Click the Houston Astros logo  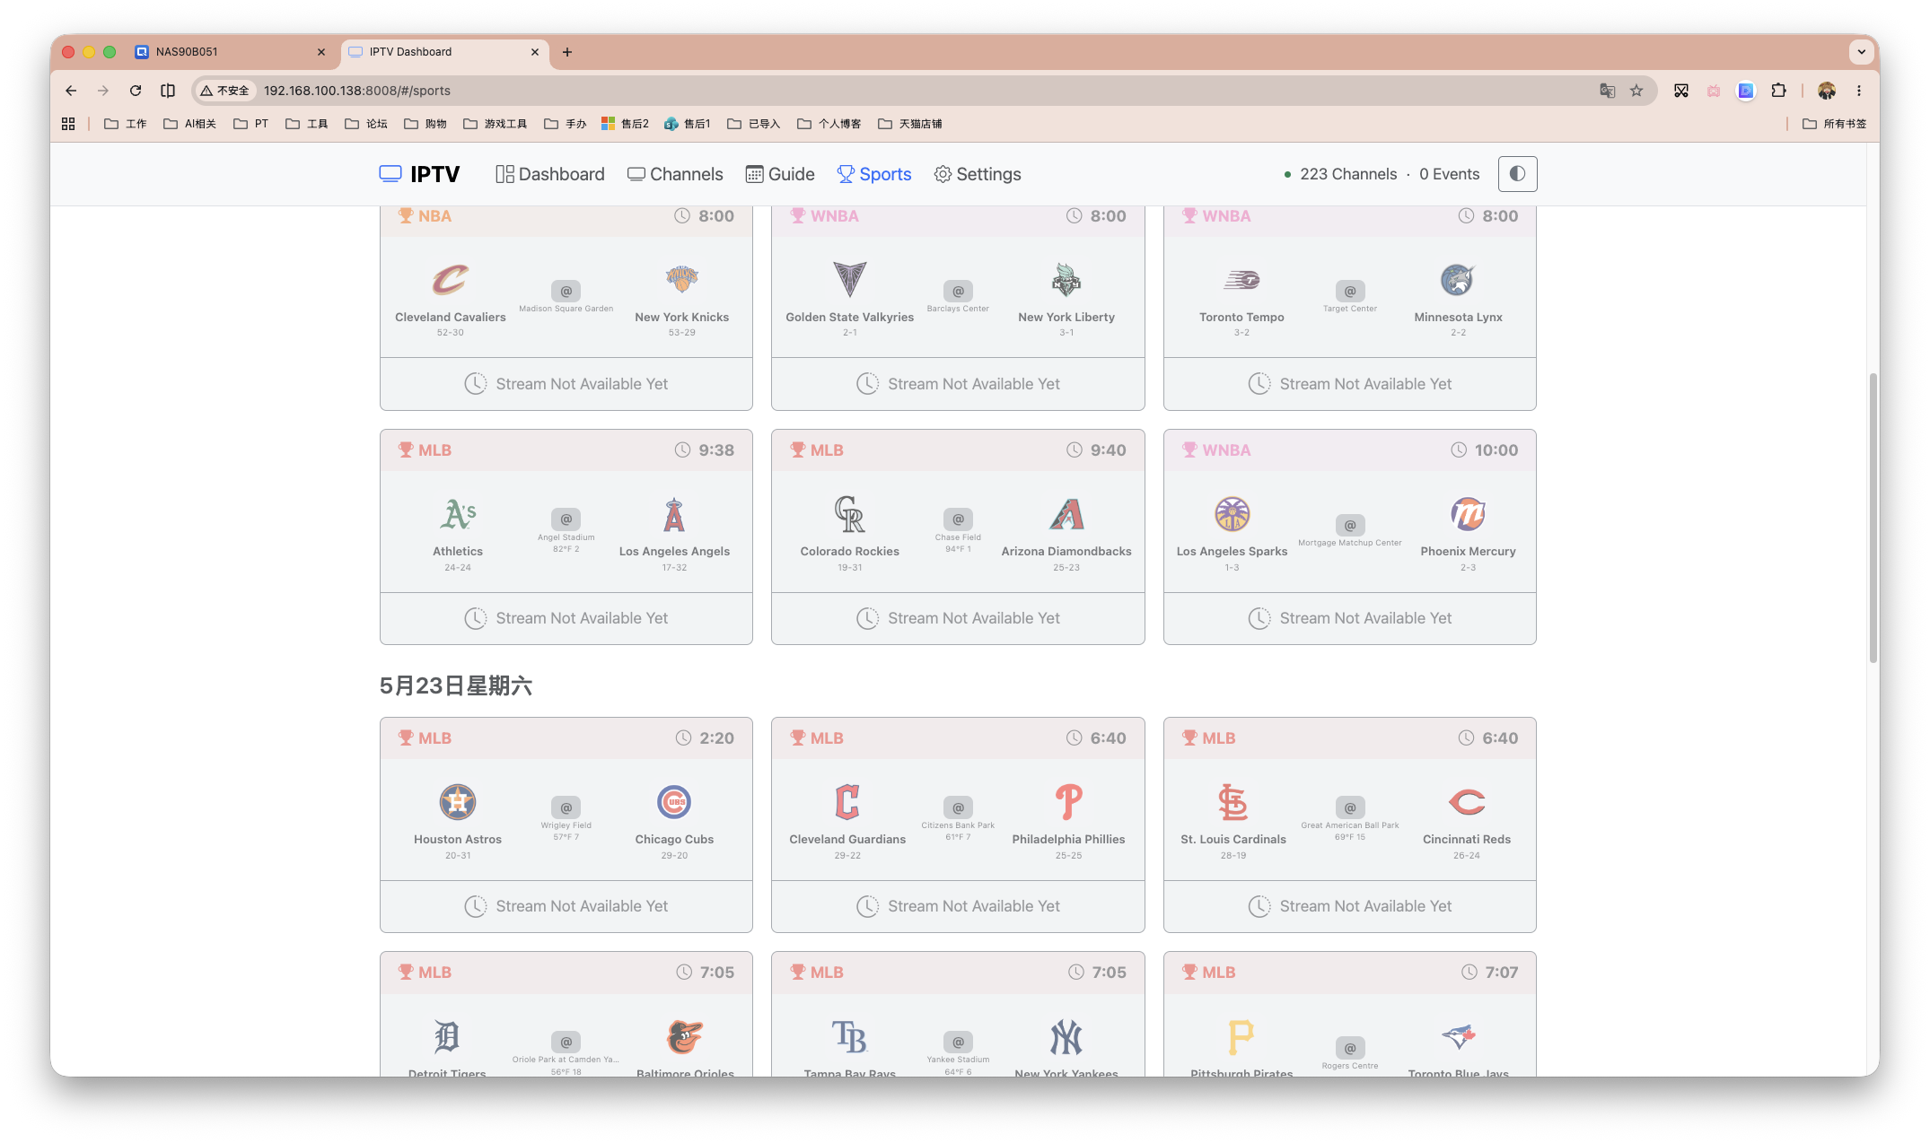(458, 802)
